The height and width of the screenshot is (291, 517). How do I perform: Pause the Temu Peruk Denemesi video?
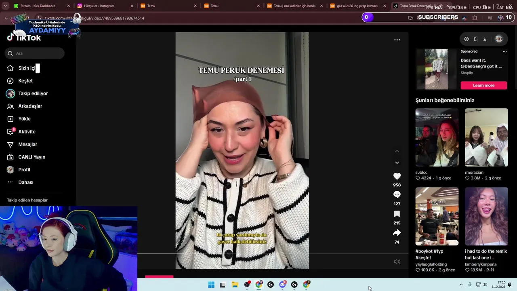point(242,150)
